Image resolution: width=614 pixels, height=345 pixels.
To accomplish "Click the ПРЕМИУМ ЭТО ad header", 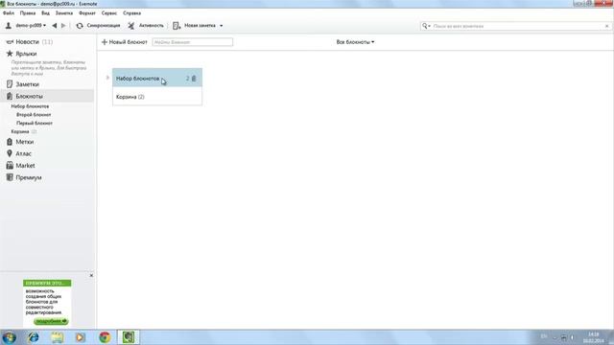I will click(x=47, y=283).
